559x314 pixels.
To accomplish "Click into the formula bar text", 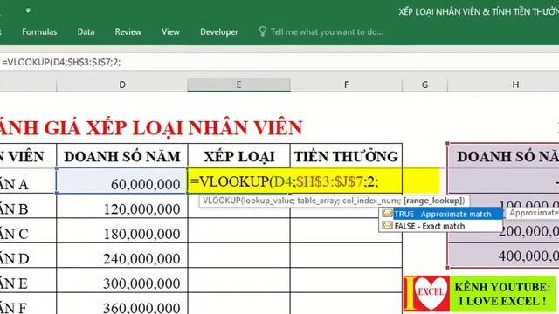I will (x=61, y=62).
